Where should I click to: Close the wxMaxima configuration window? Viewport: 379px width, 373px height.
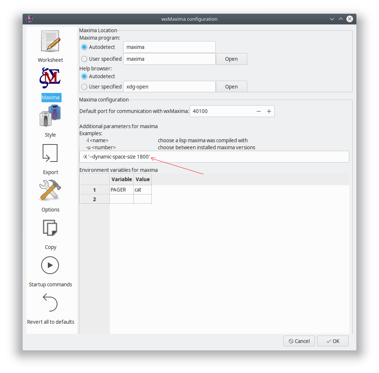349,19
